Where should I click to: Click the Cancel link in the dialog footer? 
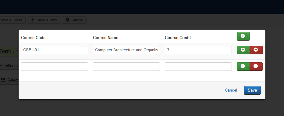pos(231,90)
